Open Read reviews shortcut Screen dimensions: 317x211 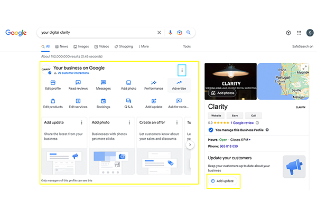pyautogui.click(x=78, y=83)
